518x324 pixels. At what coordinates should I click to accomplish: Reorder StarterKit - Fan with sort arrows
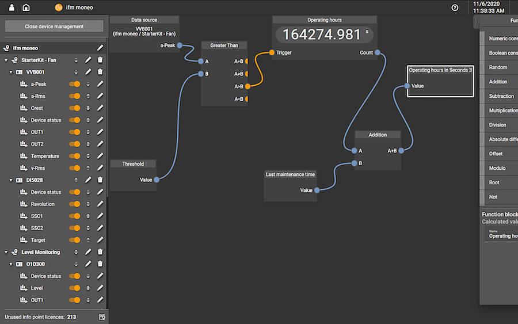pyautogui.click(x=76, y=60)
